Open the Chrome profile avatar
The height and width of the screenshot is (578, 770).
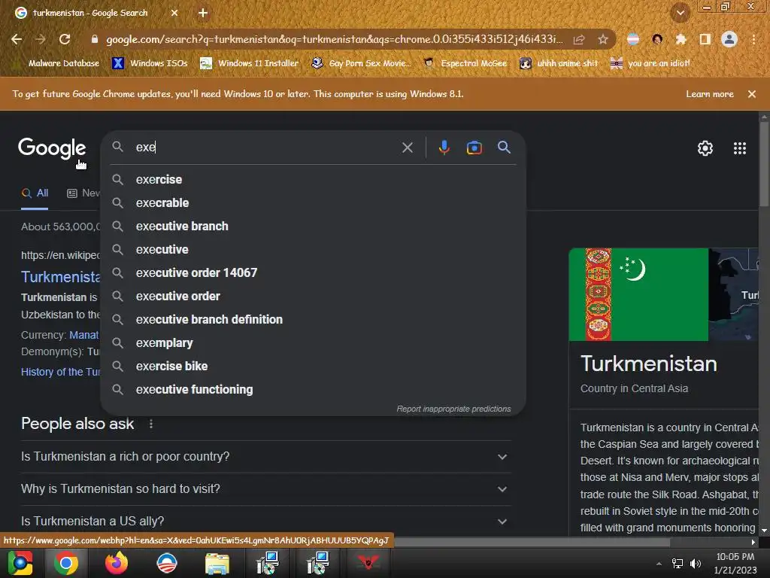[729, 39]
